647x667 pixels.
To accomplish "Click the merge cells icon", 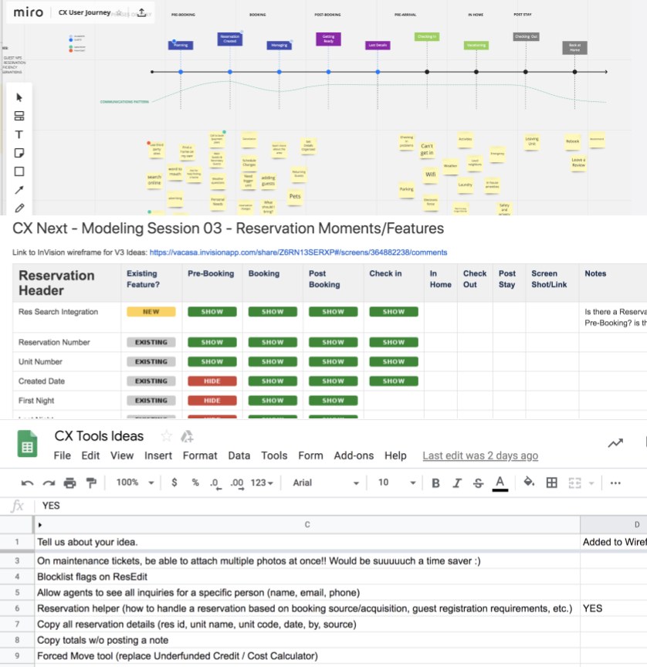I will (574, 482).
